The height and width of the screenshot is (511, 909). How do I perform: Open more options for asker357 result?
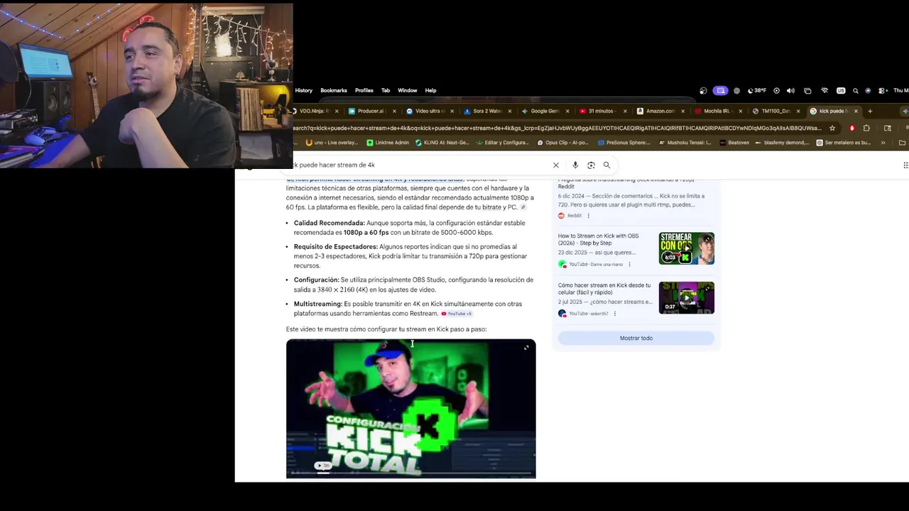(615, 313)
